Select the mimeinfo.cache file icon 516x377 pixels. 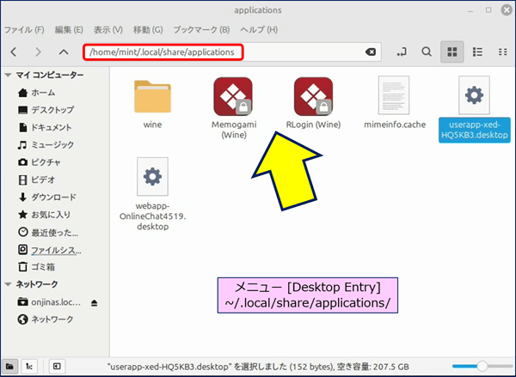click(394, 95)
